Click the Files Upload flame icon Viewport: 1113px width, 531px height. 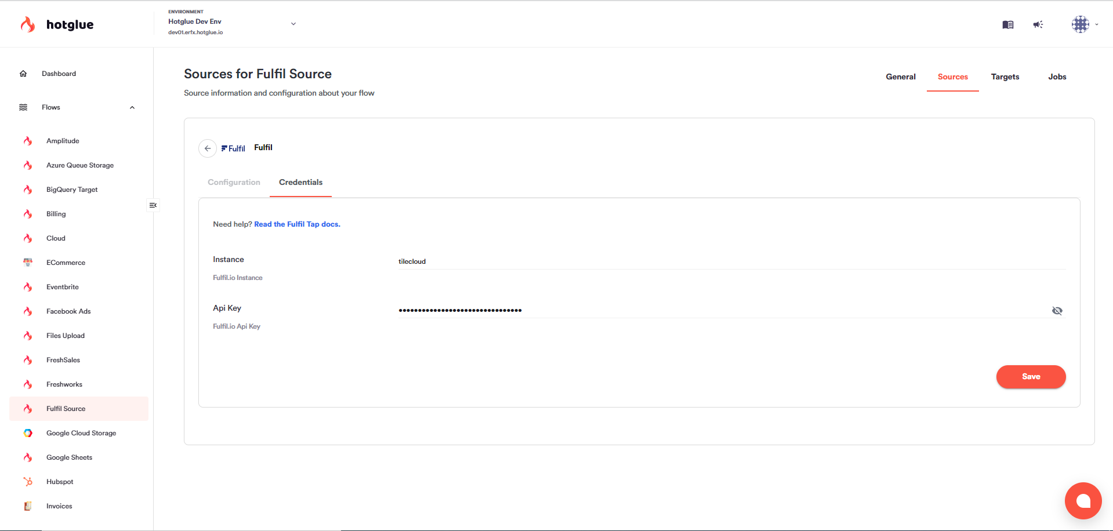coord(28,336)
